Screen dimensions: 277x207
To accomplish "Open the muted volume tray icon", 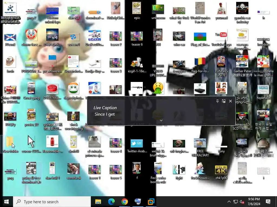I will (242, 202).
